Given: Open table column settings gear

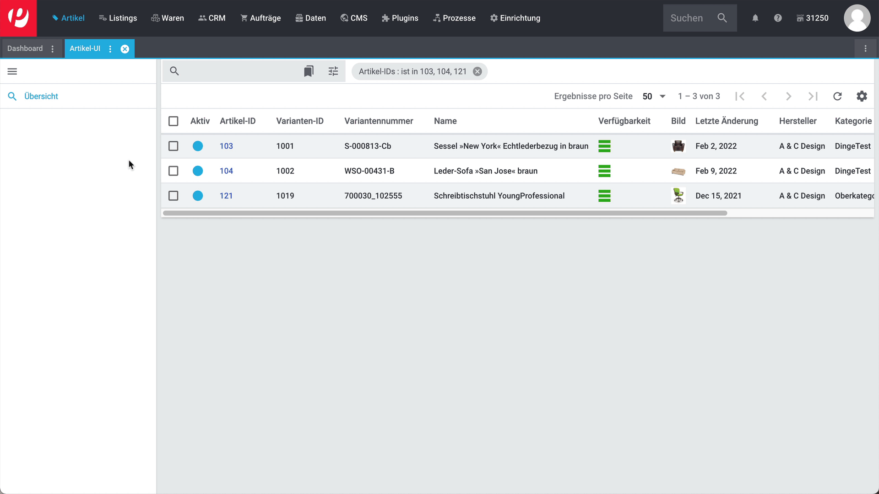Looking at the screenshot, I should click(862, 96).
